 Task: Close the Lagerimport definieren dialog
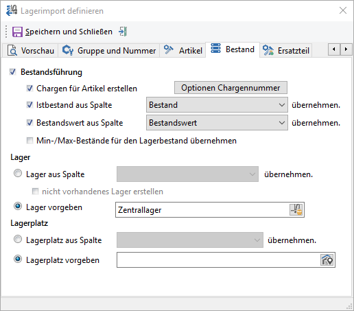tap(343, 10)
